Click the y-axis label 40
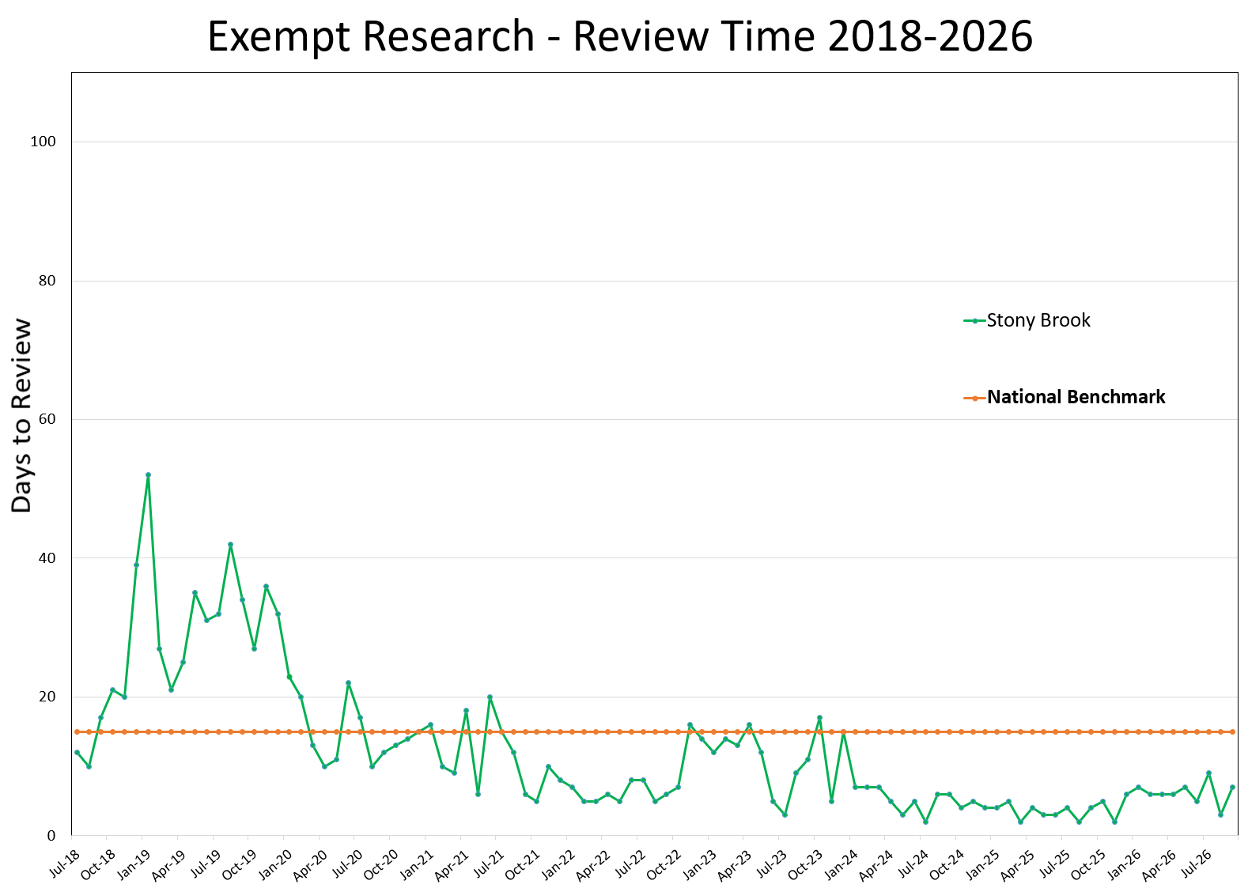 (x=47, y=558)
